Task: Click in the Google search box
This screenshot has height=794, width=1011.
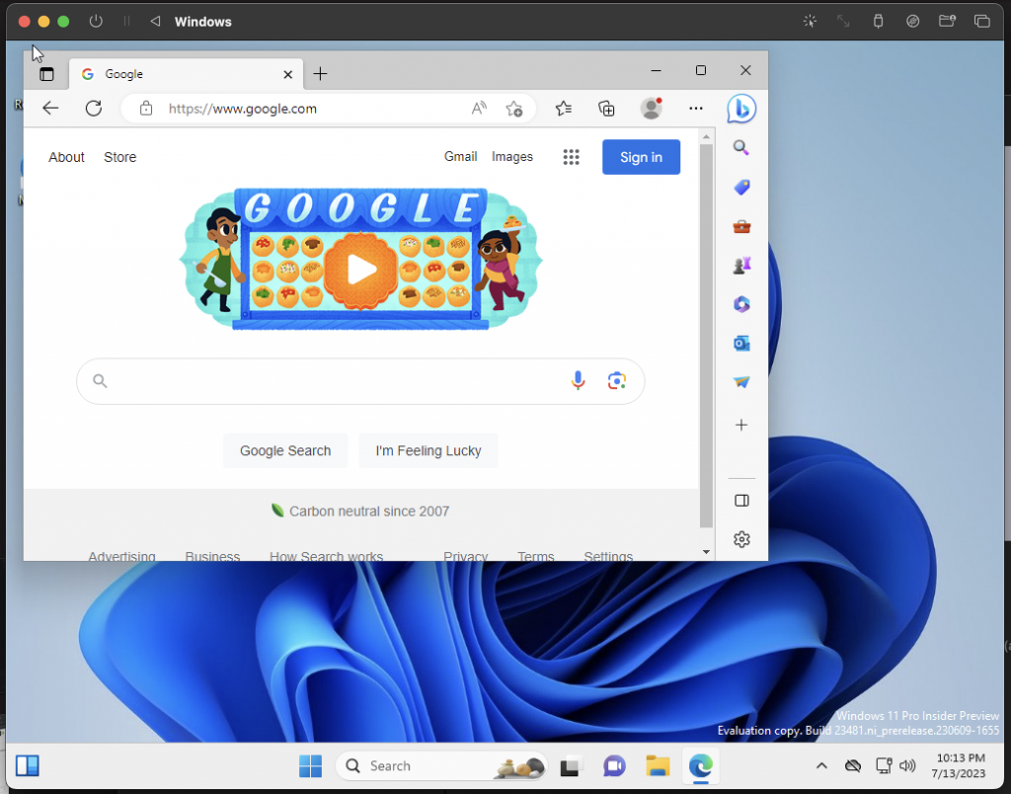Action: coord(336,381)
